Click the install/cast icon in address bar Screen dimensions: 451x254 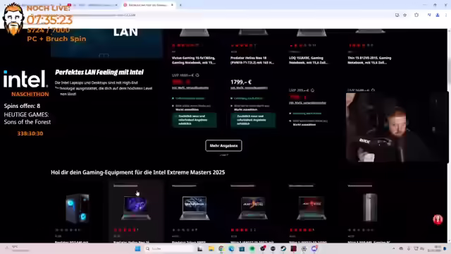pyautogui.click(x=397, y=15)
